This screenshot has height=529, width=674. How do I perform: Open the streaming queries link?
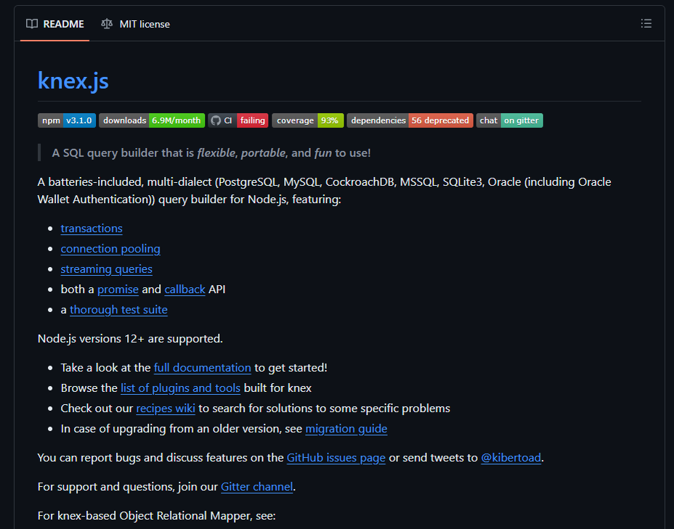[x=107, y=268]
